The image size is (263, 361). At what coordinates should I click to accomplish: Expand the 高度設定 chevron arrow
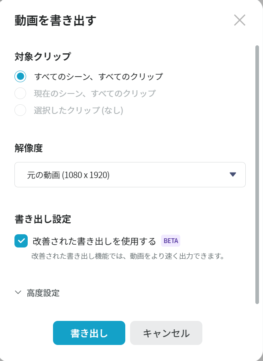click(18, 292)
